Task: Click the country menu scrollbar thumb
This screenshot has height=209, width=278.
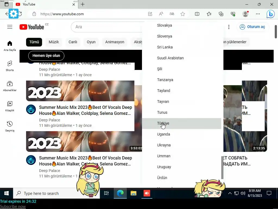Action: [222, 168]
